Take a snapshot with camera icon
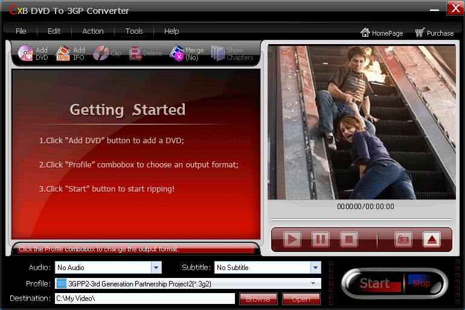465x310 pixels. click(403, 239)
